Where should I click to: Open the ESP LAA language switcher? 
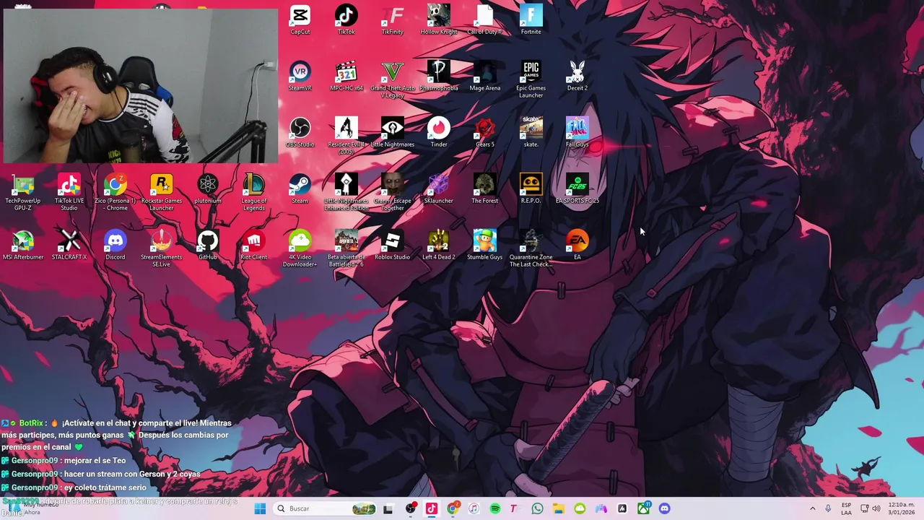point(846,508)
